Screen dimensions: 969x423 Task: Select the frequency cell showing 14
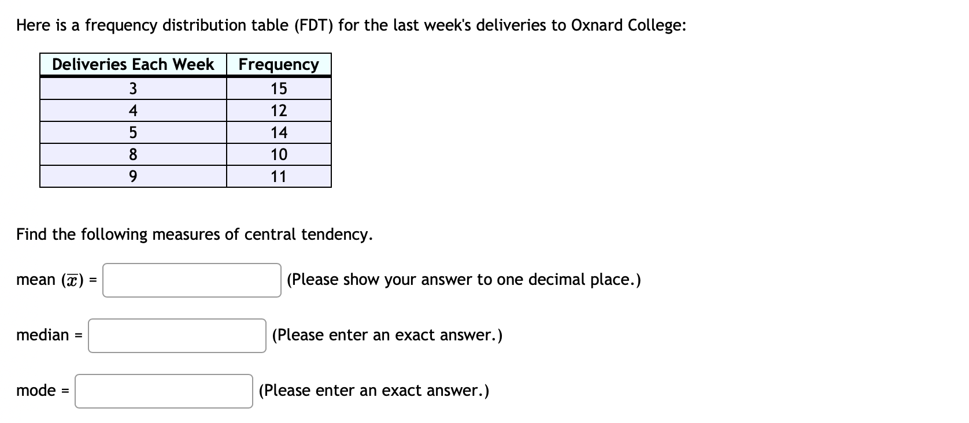coord(278,132)
